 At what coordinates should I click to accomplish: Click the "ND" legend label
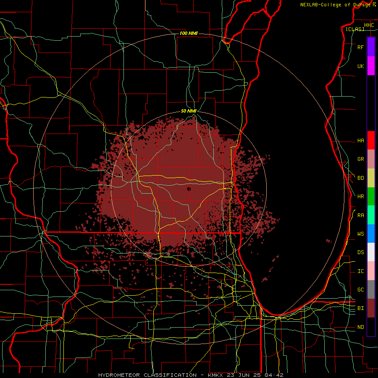click(360, 327)
